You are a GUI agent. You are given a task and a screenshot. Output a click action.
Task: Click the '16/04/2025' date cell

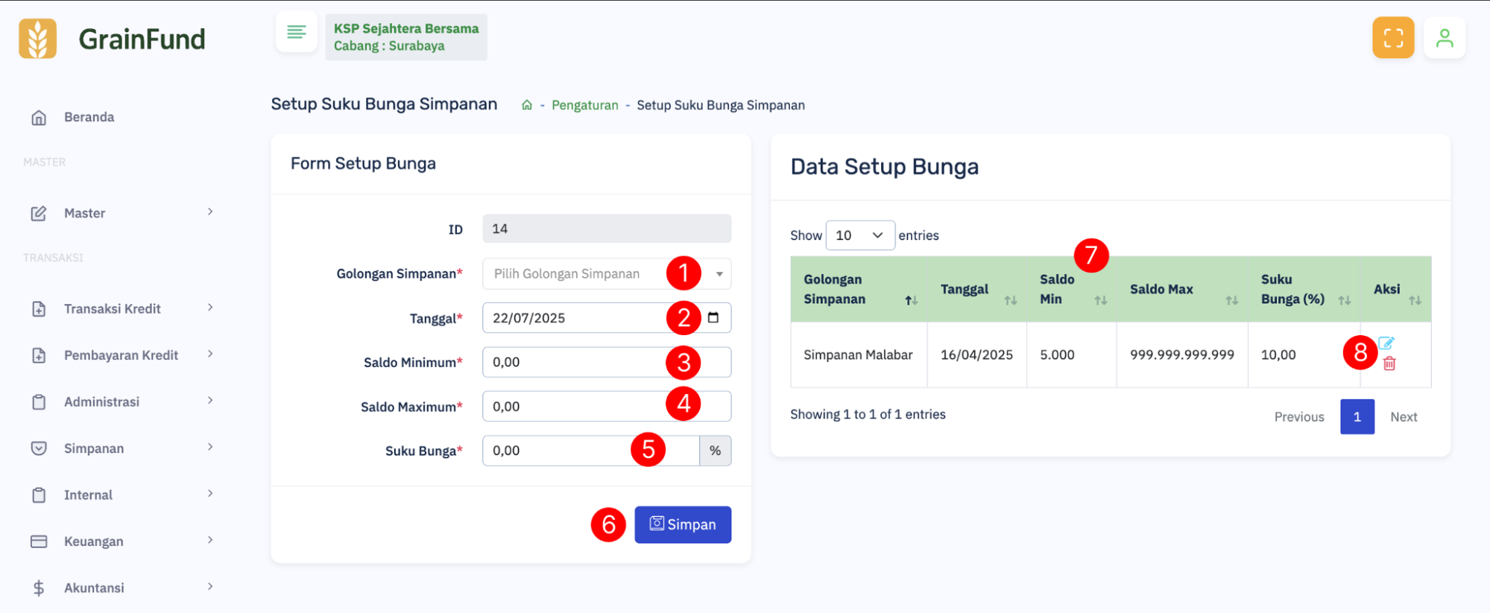coord(976,355)
